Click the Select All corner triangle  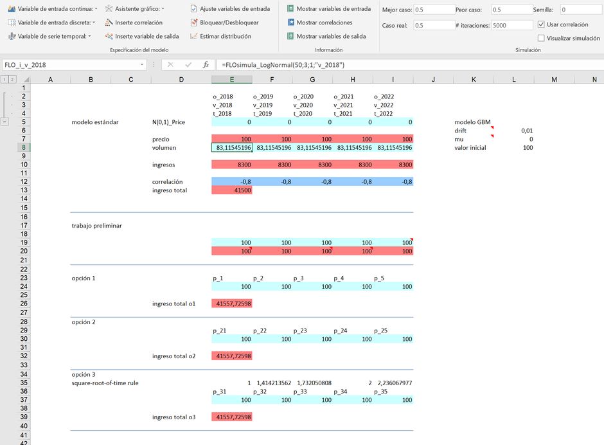(x=26, y=80)
